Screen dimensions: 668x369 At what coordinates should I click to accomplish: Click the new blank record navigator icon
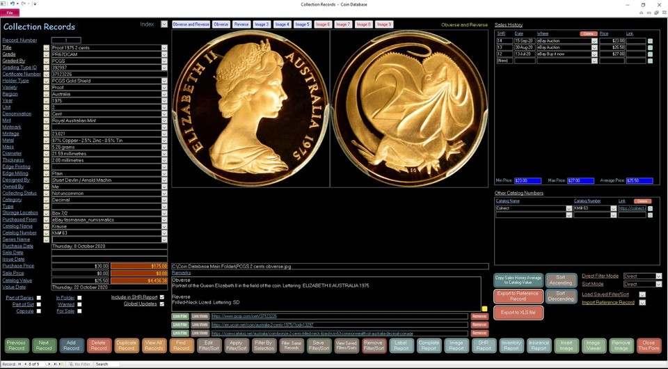click(x=62, y=364)
